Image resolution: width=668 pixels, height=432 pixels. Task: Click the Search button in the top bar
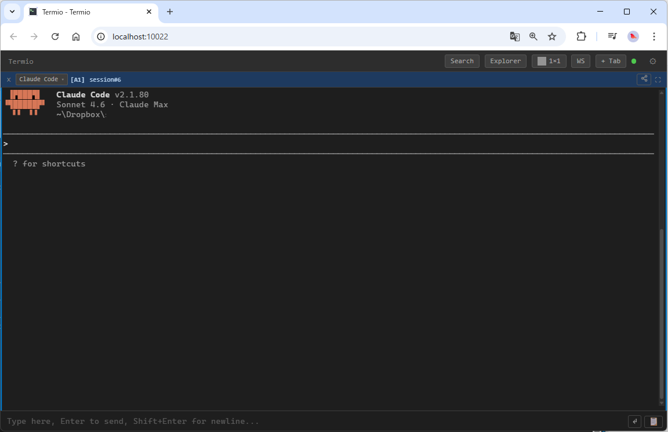[x=462, y=61]
